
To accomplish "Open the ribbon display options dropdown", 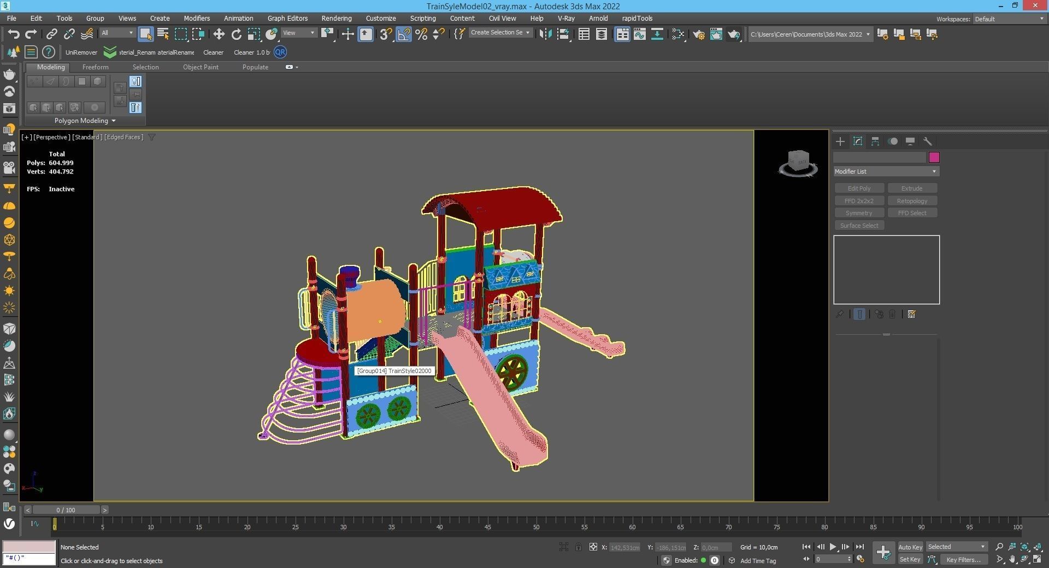I will coord(292,67).
